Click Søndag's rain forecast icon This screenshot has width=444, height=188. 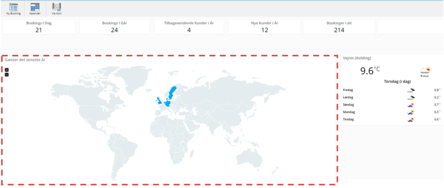411,105
